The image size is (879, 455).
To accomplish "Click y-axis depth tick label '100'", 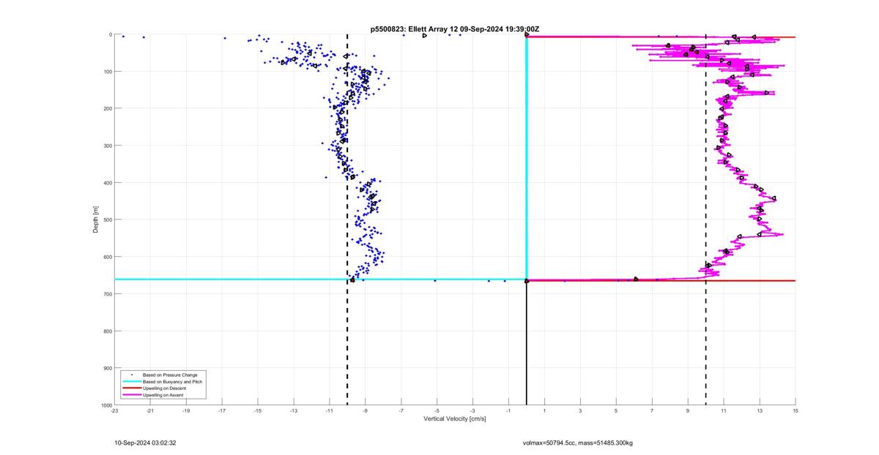I will (x=107, y=72).
